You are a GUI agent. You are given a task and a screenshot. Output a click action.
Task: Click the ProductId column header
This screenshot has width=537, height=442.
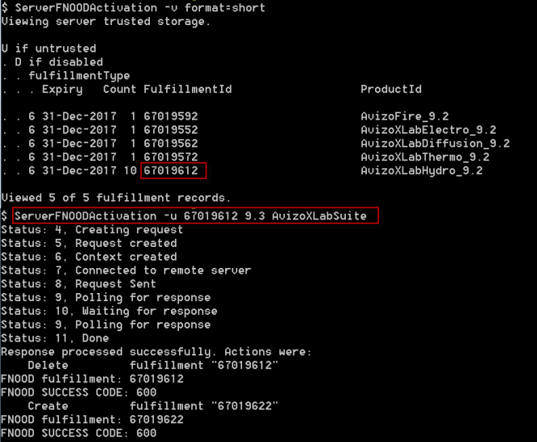(x=391, y=89)
